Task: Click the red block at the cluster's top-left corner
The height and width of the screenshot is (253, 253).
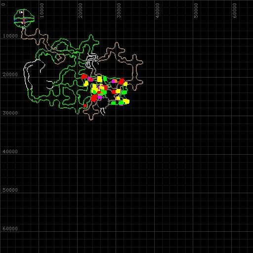Action: pyautogui.click(x=84, y=77)
